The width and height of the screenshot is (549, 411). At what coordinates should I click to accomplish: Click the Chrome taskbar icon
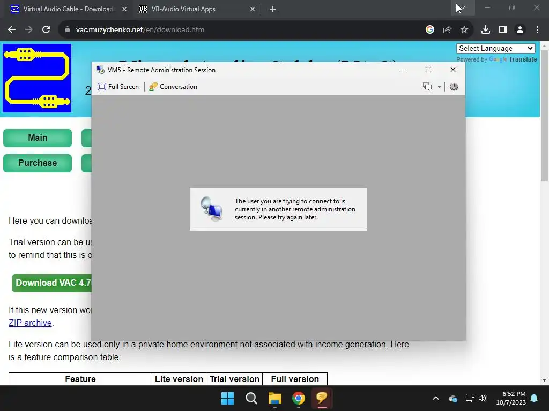coord(299,398)
